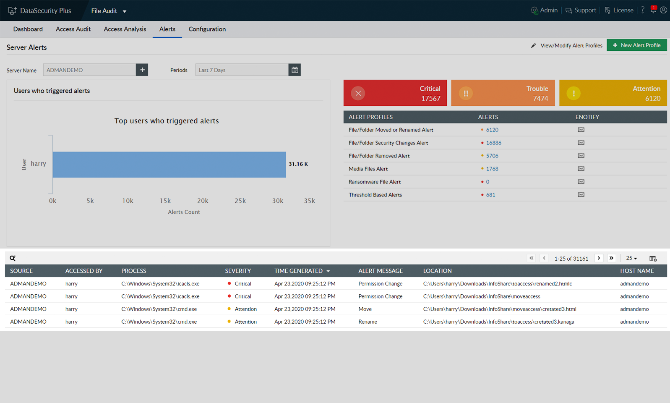
Task: Click the Server Name input field
Action: pyautogui.click(x=89, y=70)
